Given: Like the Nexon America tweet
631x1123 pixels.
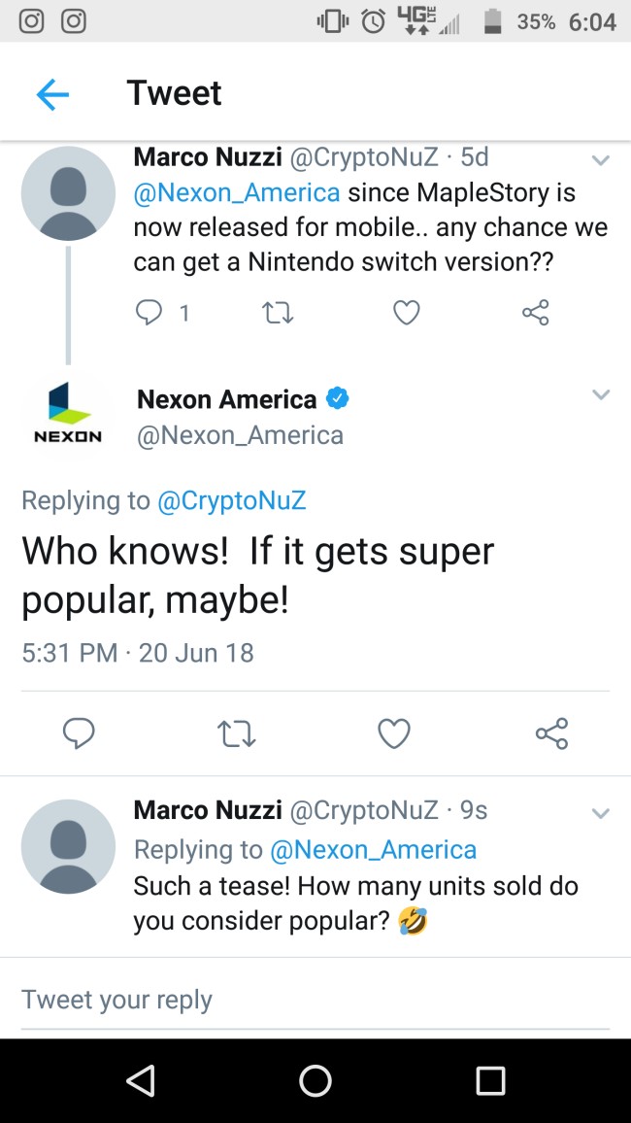Looking at the screenshot, I should (x=393, y=734).
